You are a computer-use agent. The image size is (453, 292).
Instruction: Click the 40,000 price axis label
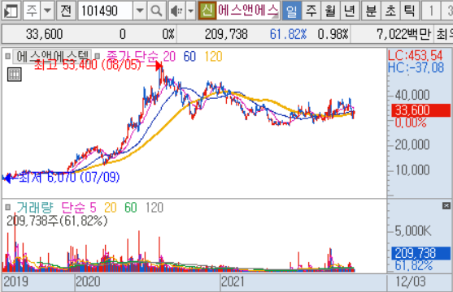coord(412,95)
